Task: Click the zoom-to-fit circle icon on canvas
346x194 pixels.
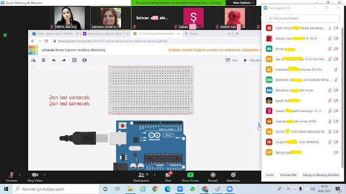Action: click(34, 71)
